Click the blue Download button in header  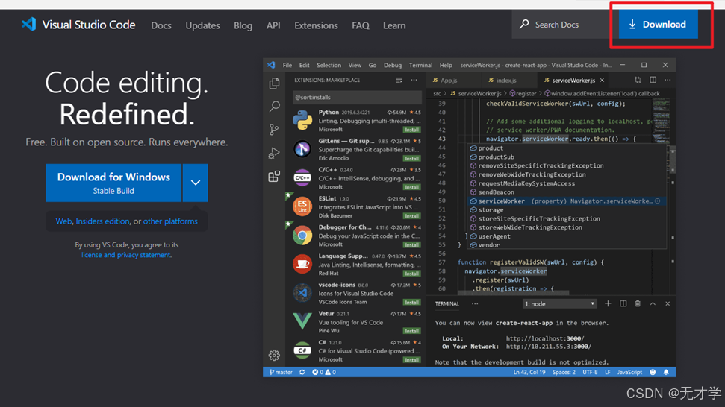[x=659, y=25]
